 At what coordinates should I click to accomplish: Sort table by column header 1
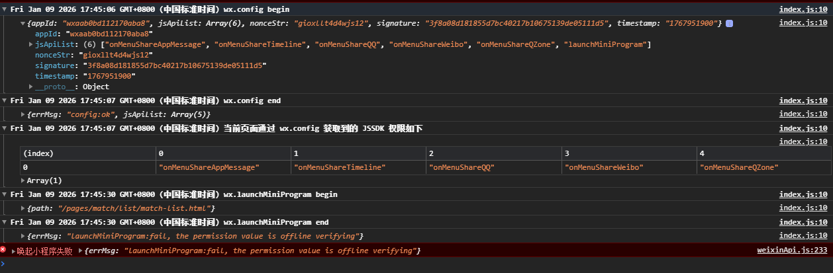coord(359,153)
